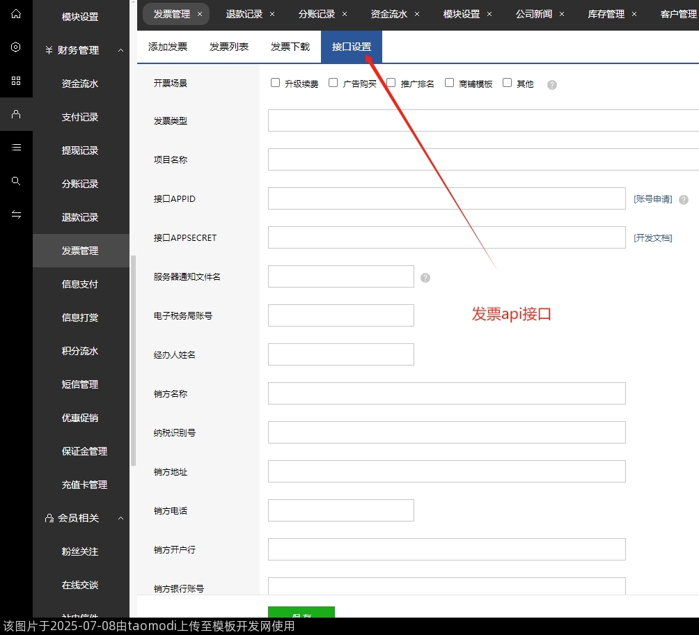Check the 推广排名 option
699x635 pixels.
coord(390,82)
